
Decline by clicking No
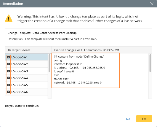pos(128,119)
